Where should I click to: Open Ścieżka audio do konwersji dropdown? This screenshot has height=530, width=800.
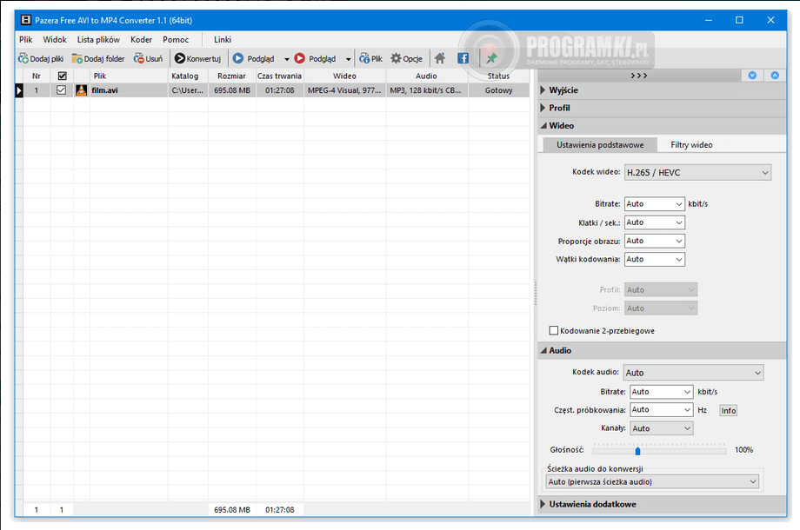click(x=652, y=481)
